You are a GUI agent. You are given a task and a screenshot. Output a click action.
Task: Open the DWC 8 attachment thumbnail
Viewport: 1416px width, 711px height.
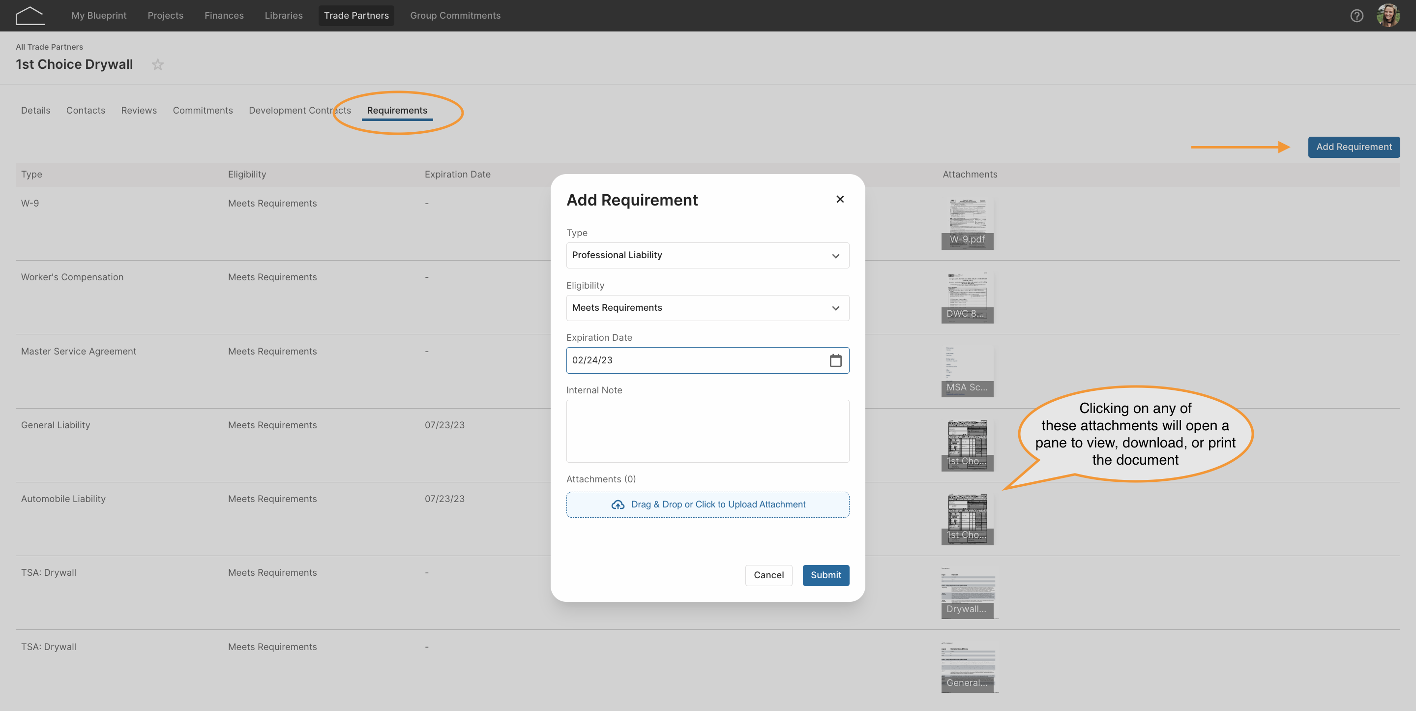click(968, 297)
